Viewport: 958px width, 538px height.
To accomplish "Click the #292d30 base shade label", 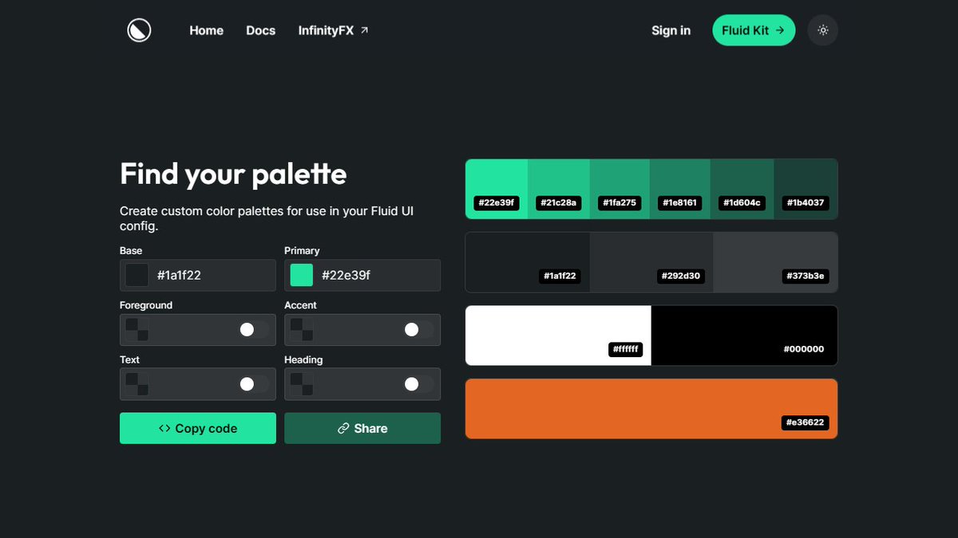I will 681,276.
